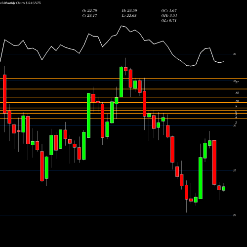Click the 'OL: 0.71' reading
This screenshot has width=247, height=247.
tap(169, 21)
